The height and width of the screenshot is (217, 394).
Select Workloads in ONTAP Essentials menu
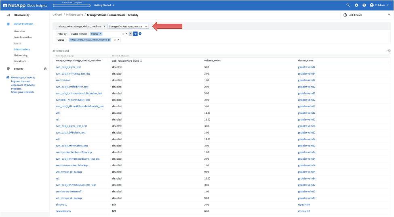click(x=20, y=61)
